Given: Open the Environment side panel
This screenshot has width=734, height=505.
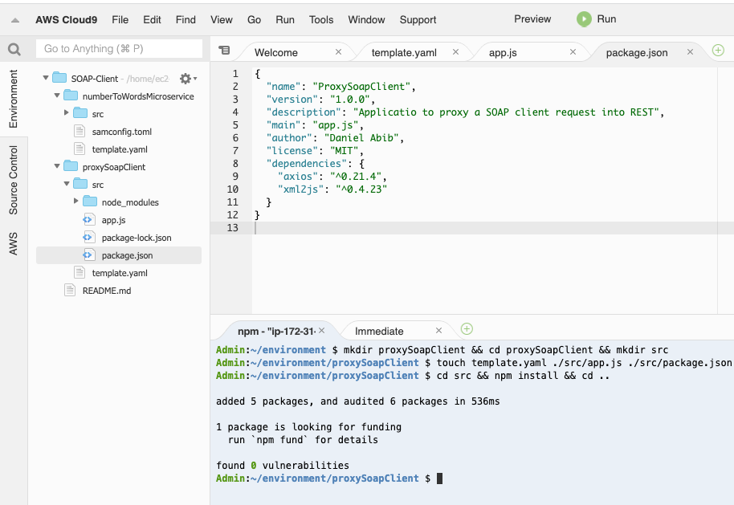Looking at the screenshot, I should click(x=13, y=99).
